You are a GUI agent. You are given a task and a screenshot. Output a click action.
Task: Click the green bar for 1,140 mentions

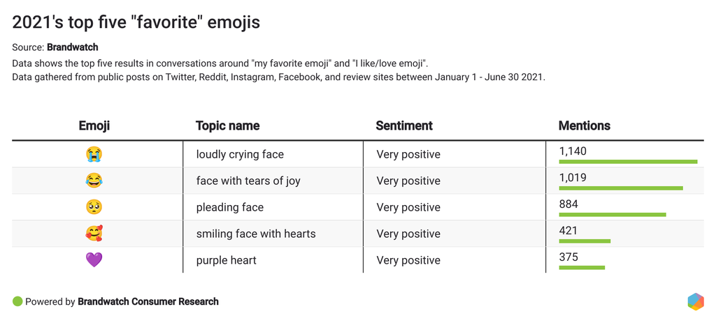click(x=628, y=162)
